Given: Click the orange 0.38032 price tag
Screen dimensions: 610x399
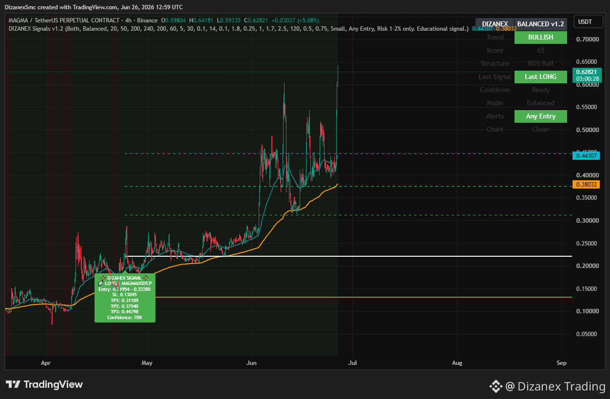Looking at the screenshot, I should tap(587, 185).
